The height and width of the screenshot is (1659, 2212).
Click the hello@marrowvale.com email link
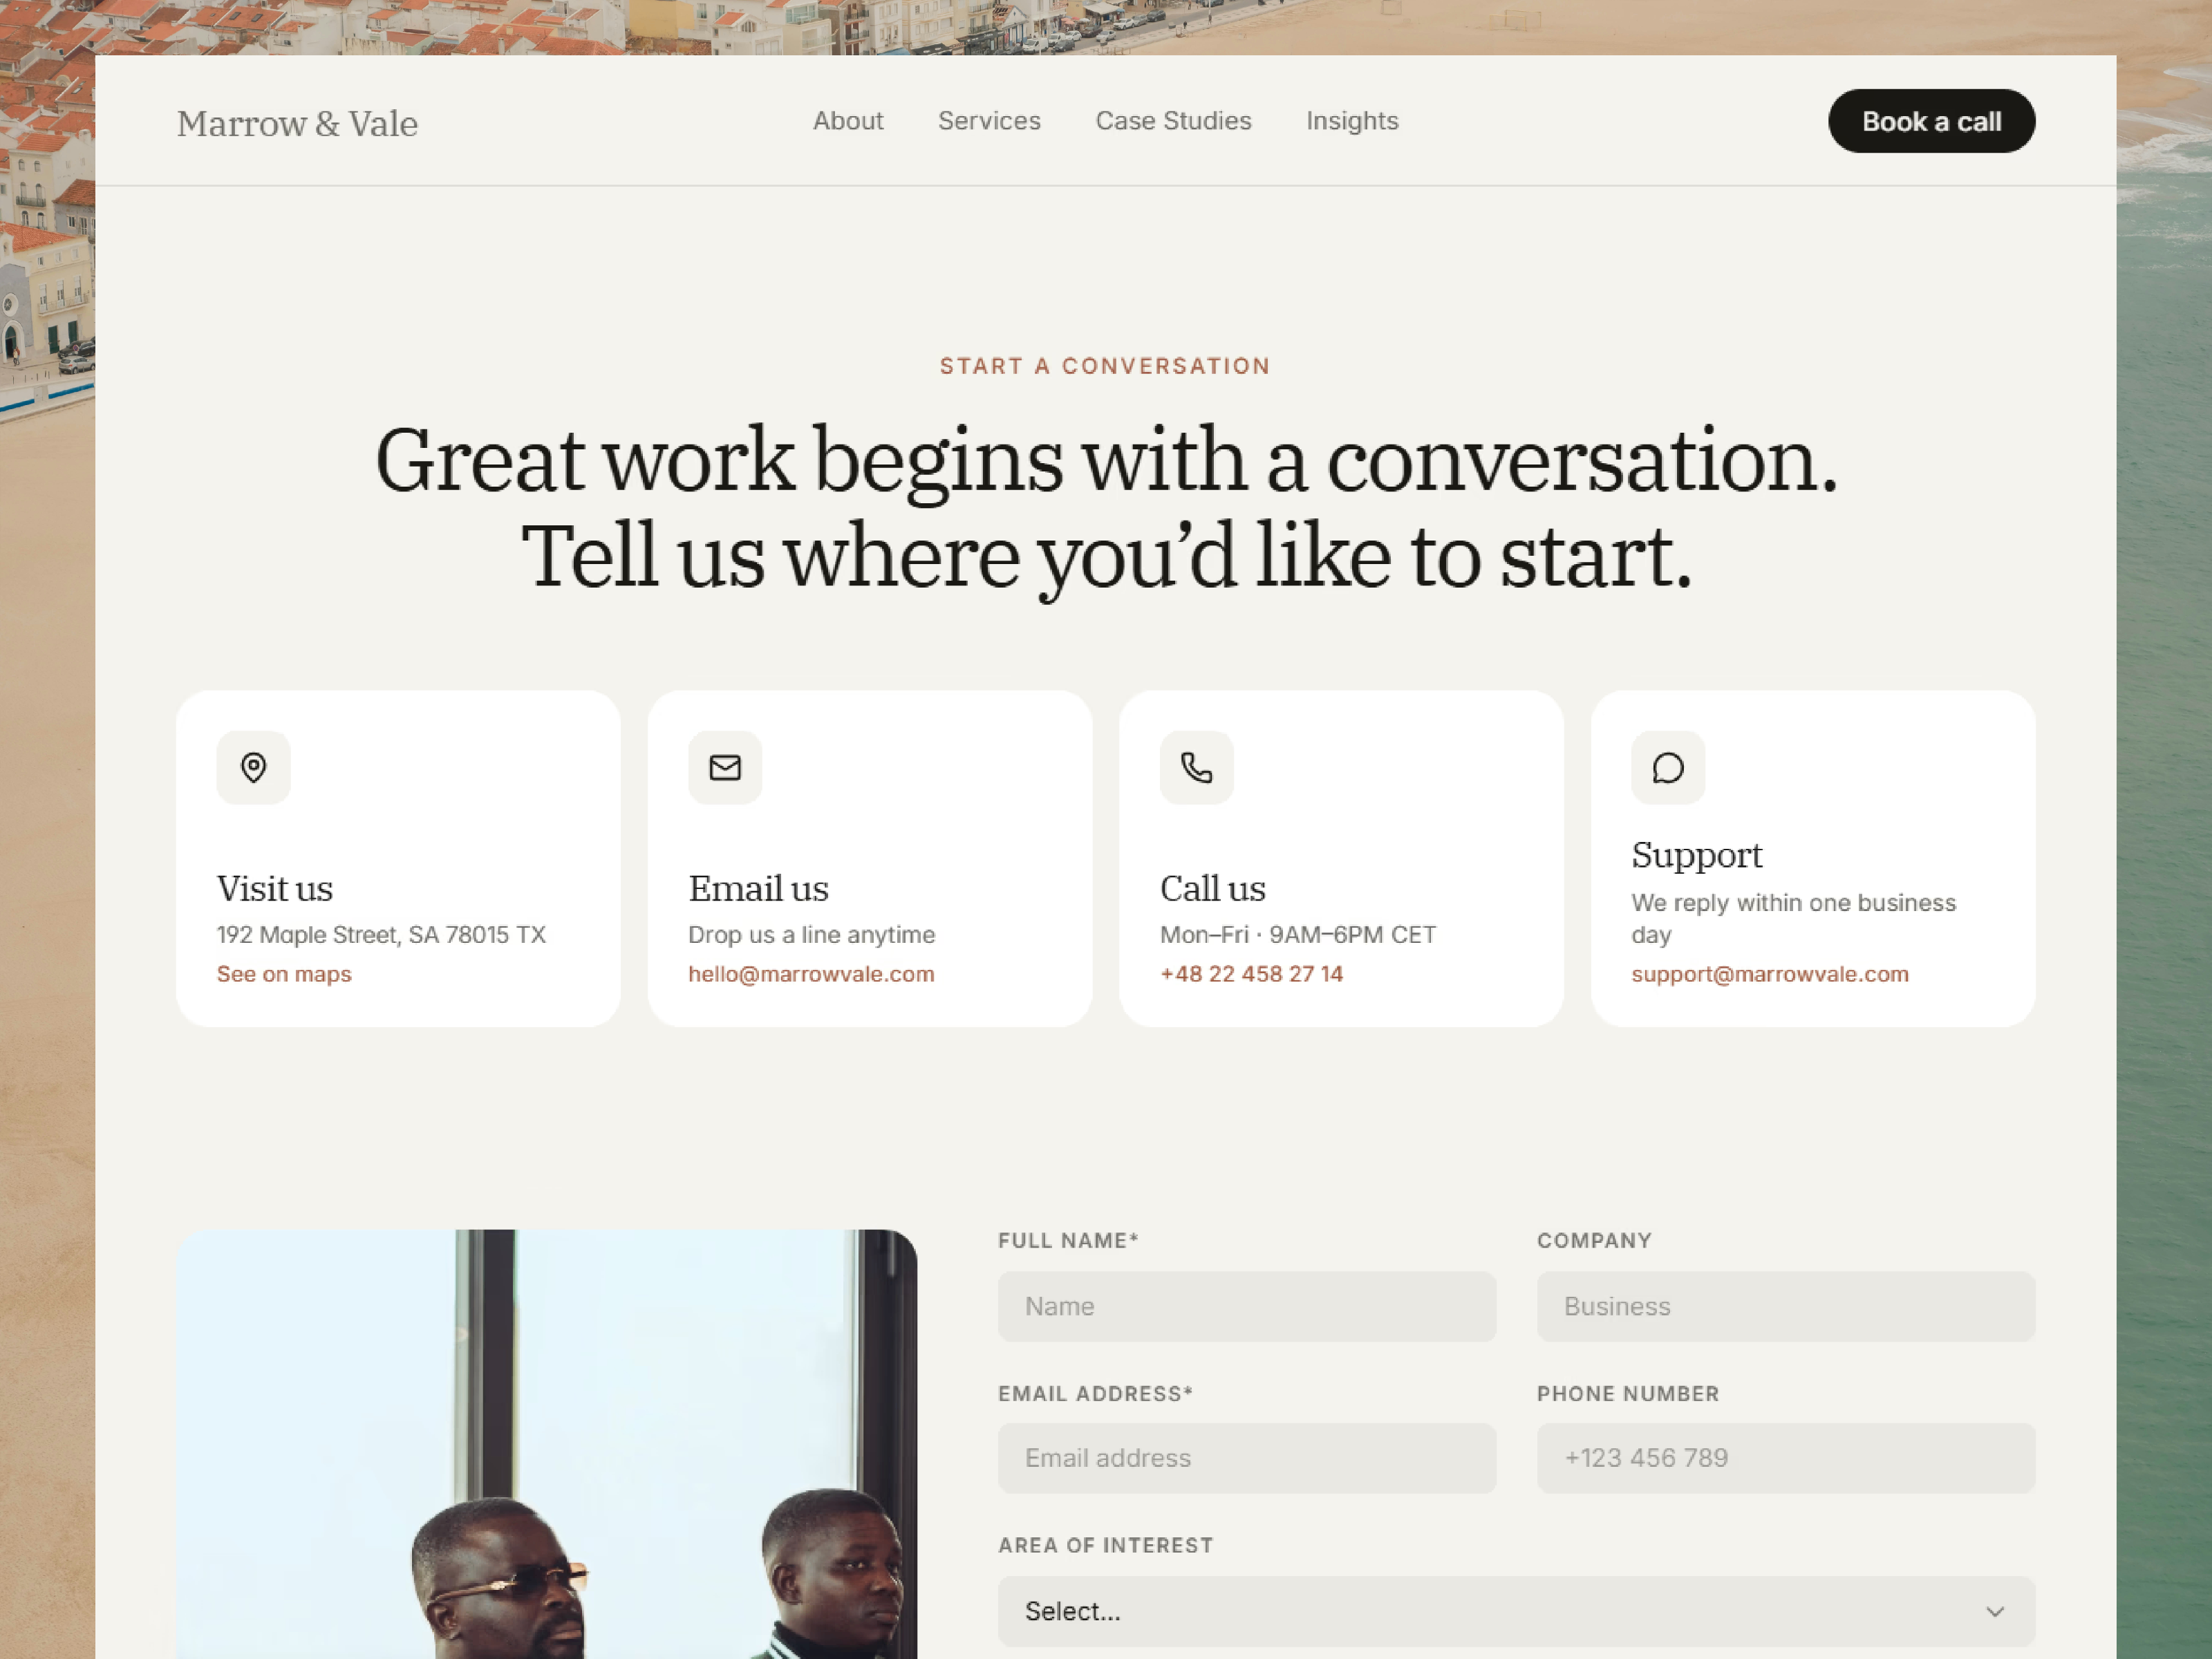811,974
